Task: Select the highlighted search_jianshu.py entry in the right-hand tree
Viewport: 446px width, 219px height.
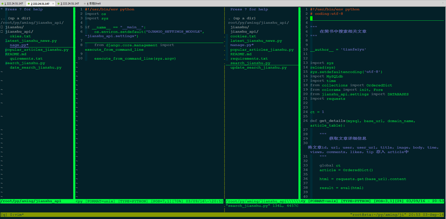Action: 250,63
